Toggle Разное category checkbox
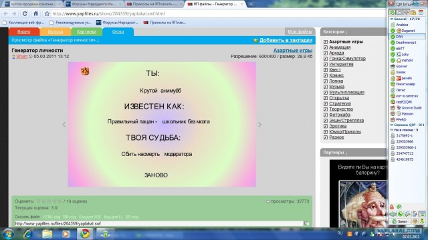 coord(326,137)
